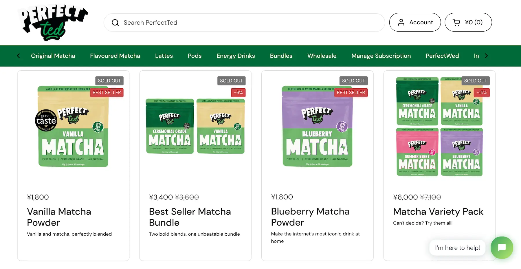Open the Wholesale link

tap(322, 56)
